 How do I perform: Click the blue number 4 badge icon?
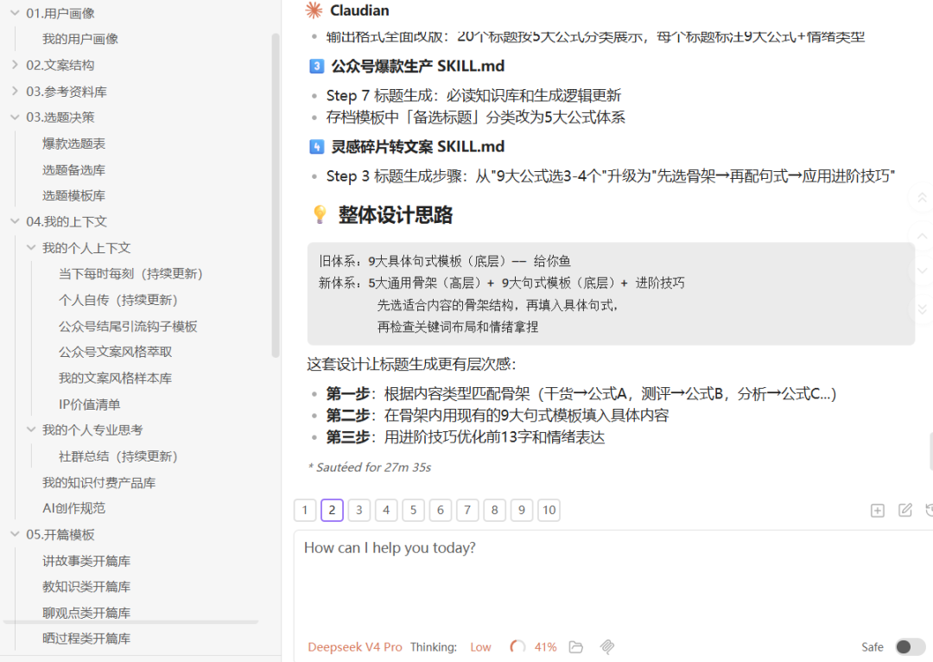click(316, 146)
